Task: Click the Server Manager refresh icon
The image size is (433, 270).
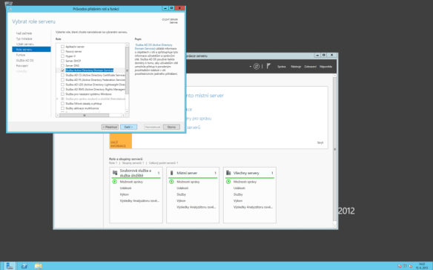Action: [257, 66]
